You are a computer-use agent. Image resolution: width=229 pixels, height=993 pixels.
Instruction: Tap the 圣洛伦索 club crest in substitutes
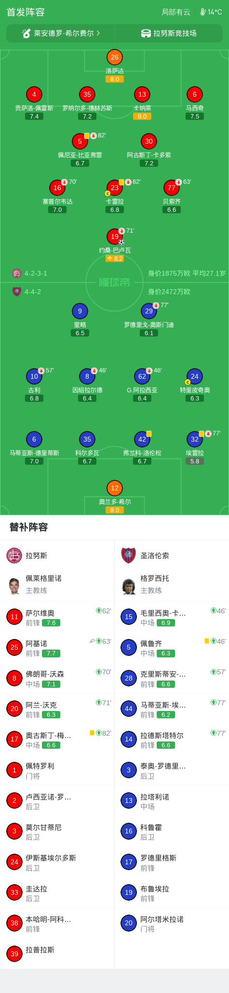(128, 555)
